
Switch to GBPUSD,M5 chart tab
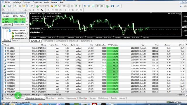pyautogui.click(x=48, y=41)
